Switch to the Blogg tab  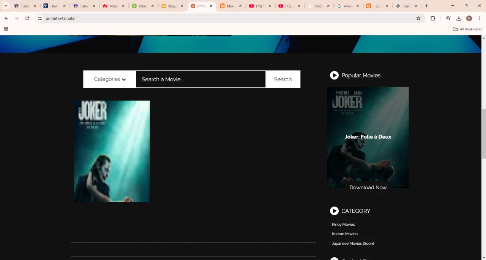[172, 6]
